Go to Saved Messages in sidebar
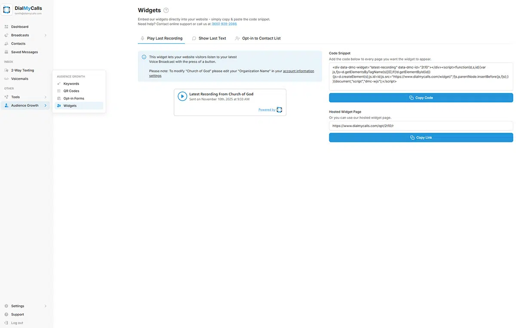This screenshot has height=328, width=516. (24, 52)
